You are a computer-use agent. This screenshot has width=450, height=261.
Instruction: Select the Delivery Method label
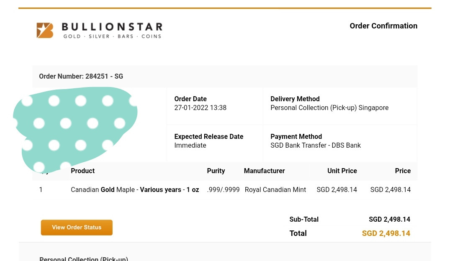295,99
